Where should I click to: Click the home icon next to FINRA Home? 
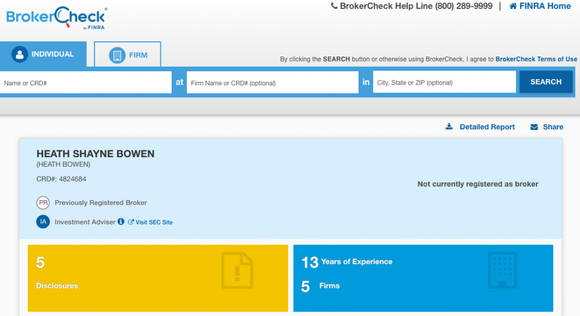pyautogui.click(x=513, y=6)
